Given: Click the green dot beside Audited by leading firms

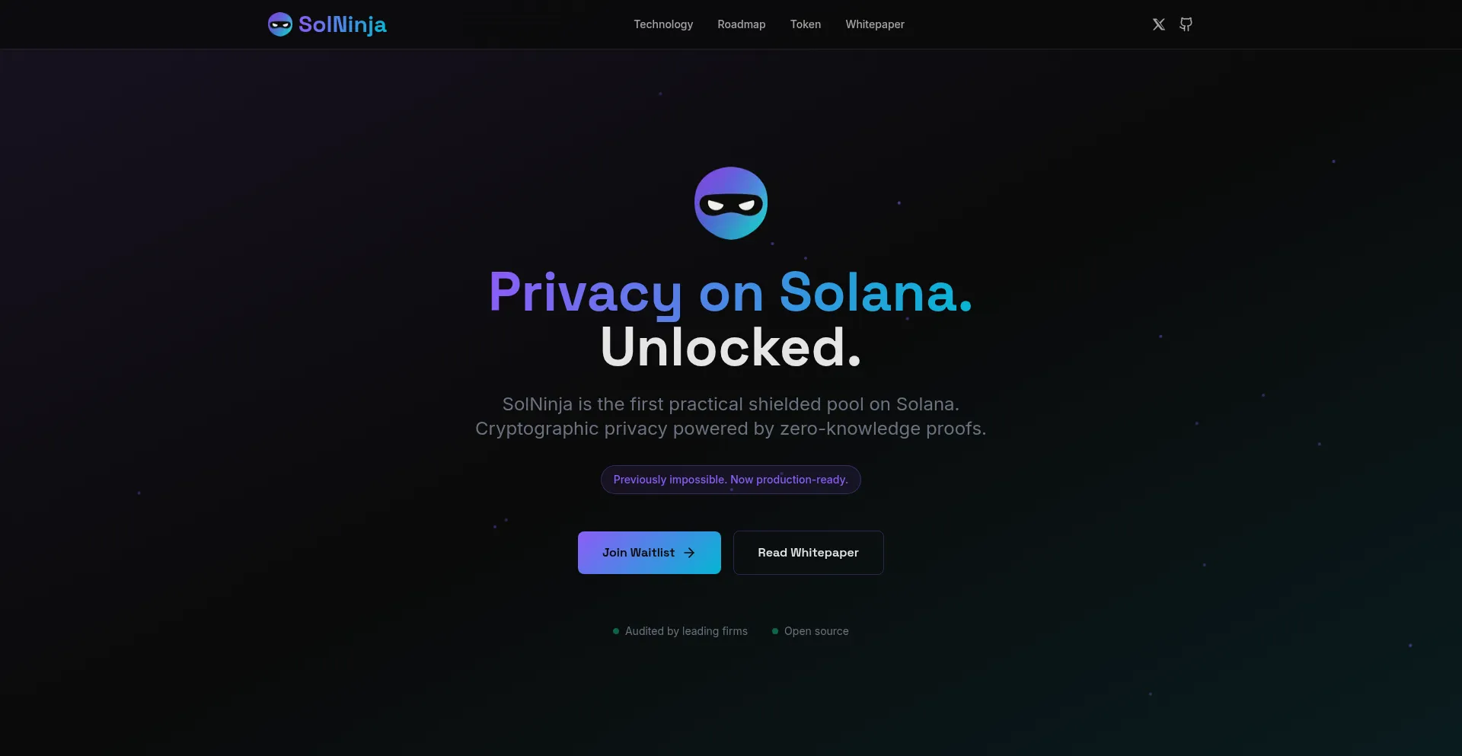Looking at the screenshot, I should click(x=616, y=631).
